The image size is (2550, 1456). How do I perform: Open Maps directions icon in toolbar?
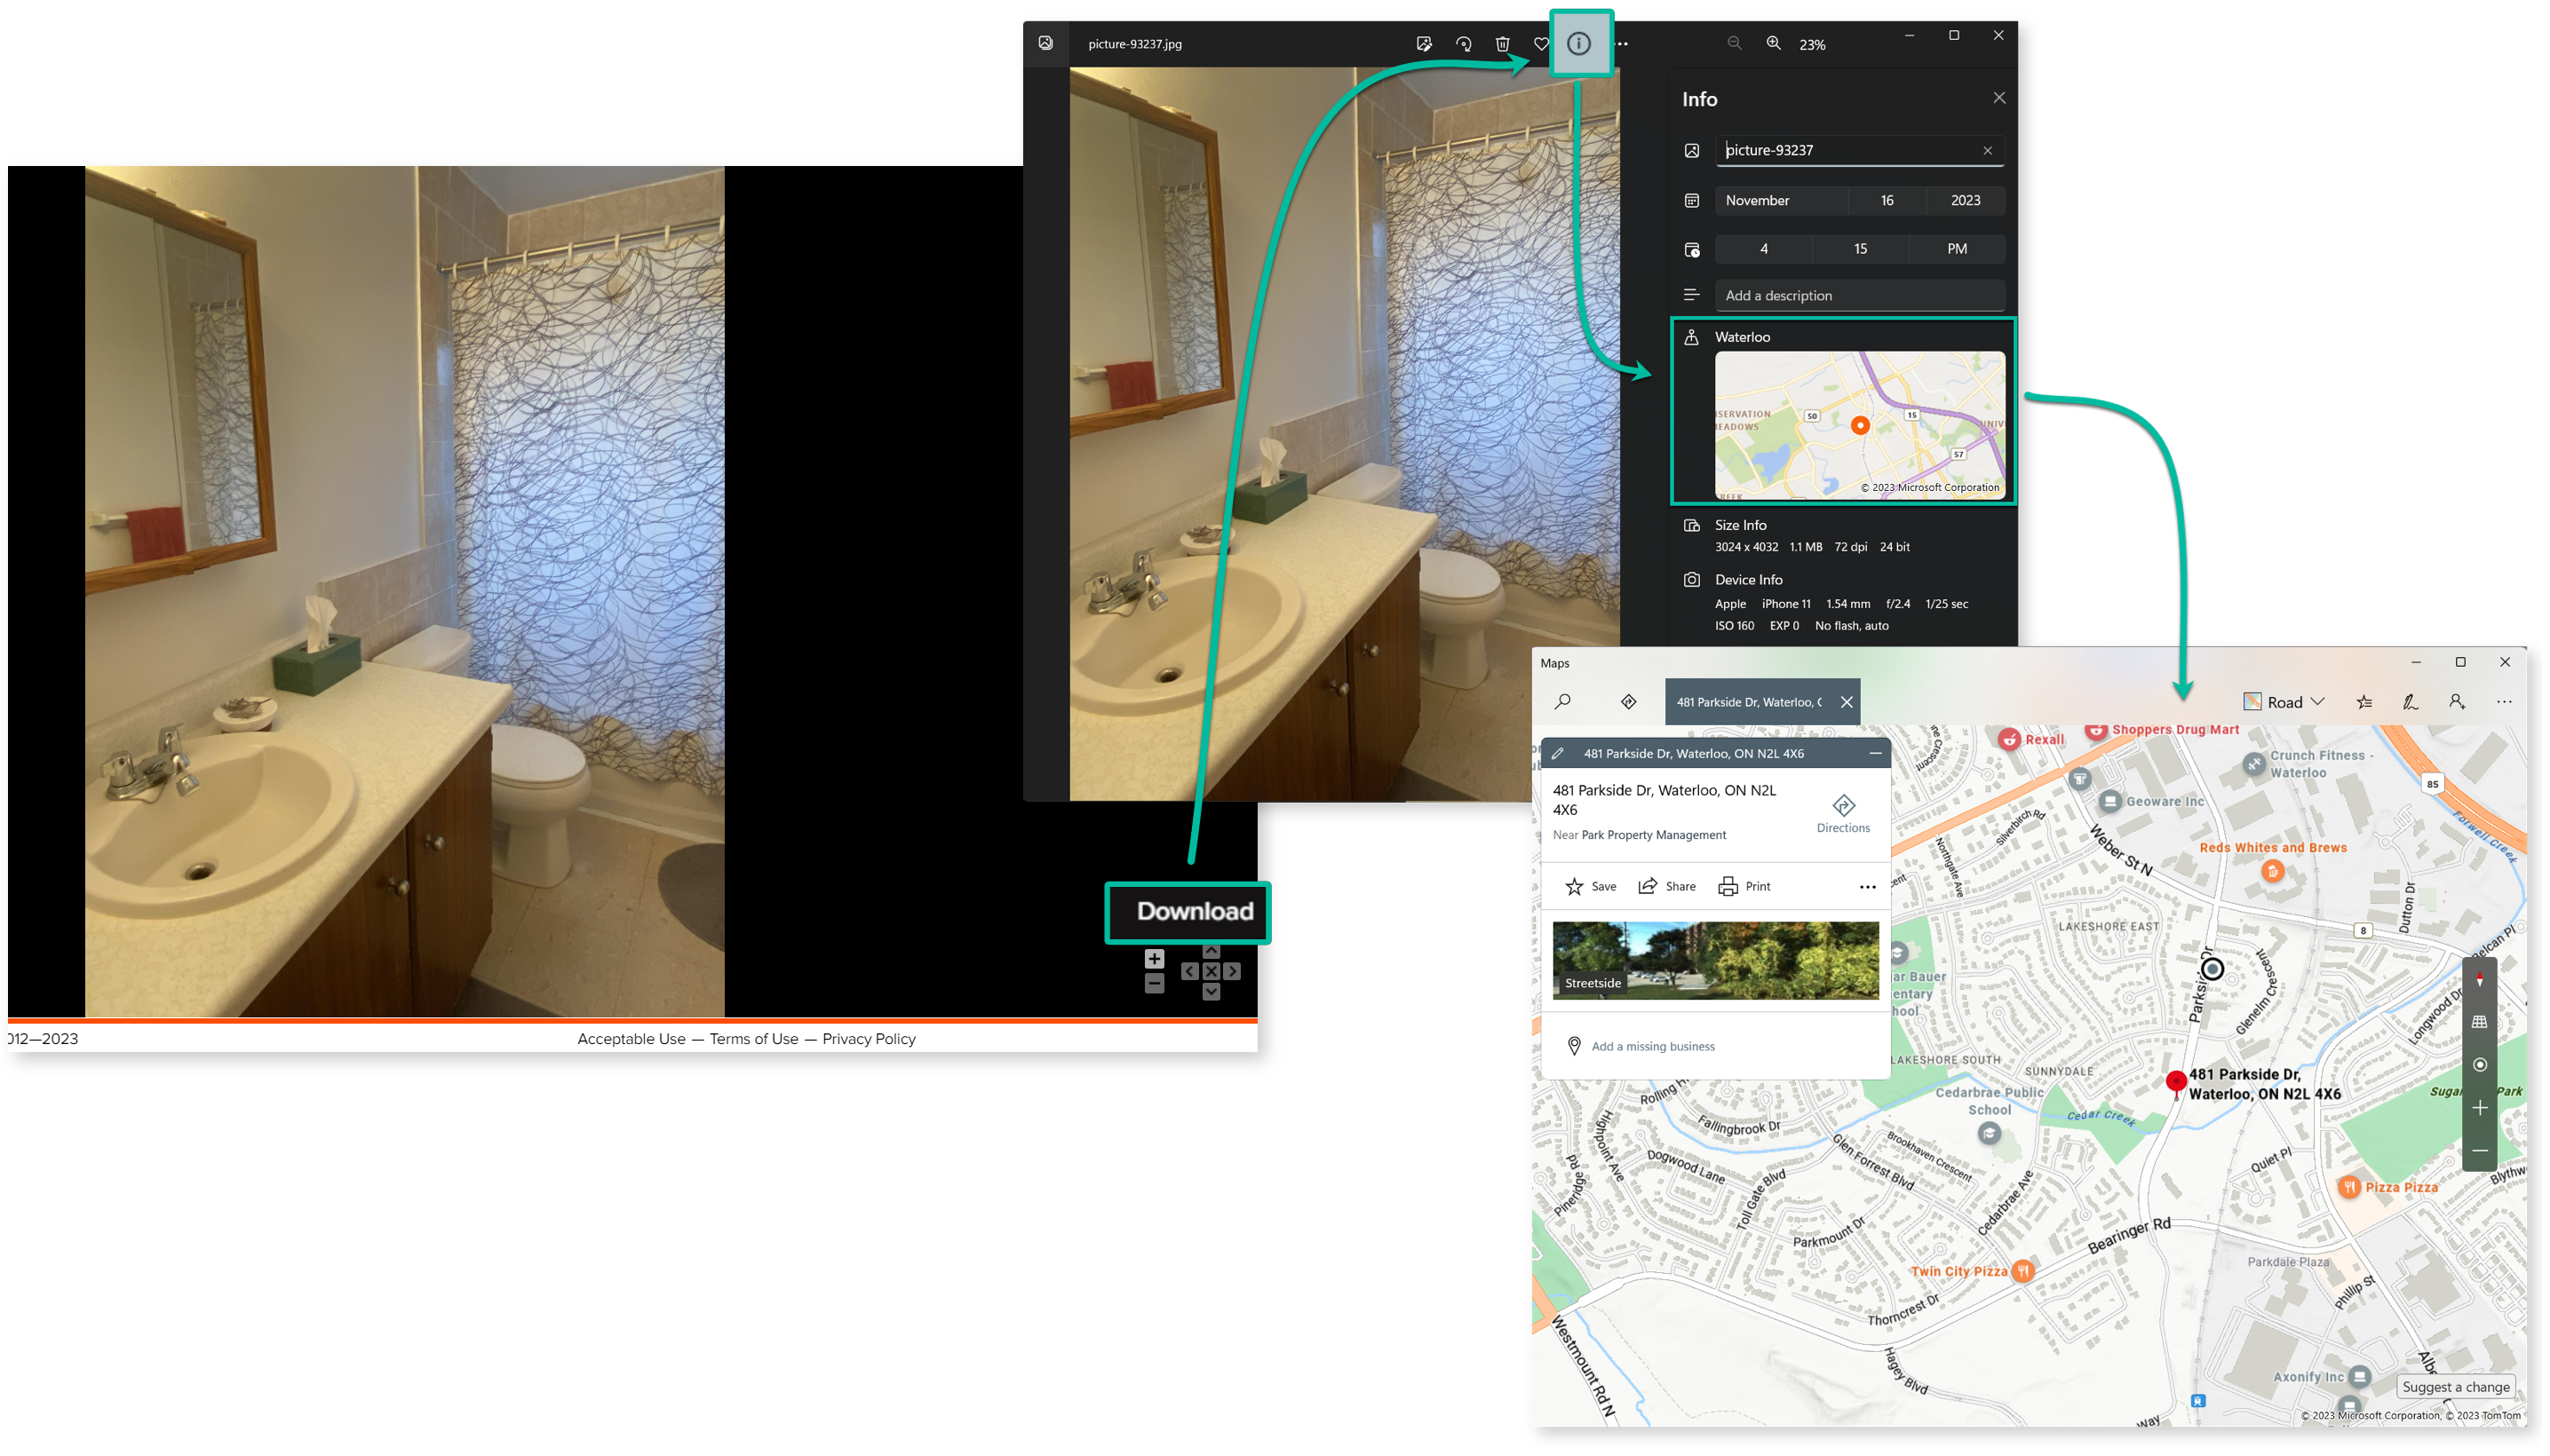[1628, 702]
